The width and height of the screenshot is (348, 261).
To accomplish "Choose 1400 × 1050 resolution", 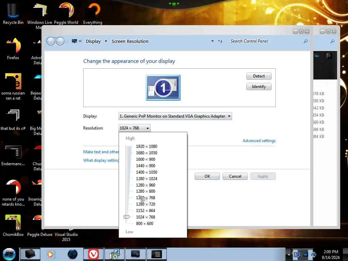I will tap(146, 172).
